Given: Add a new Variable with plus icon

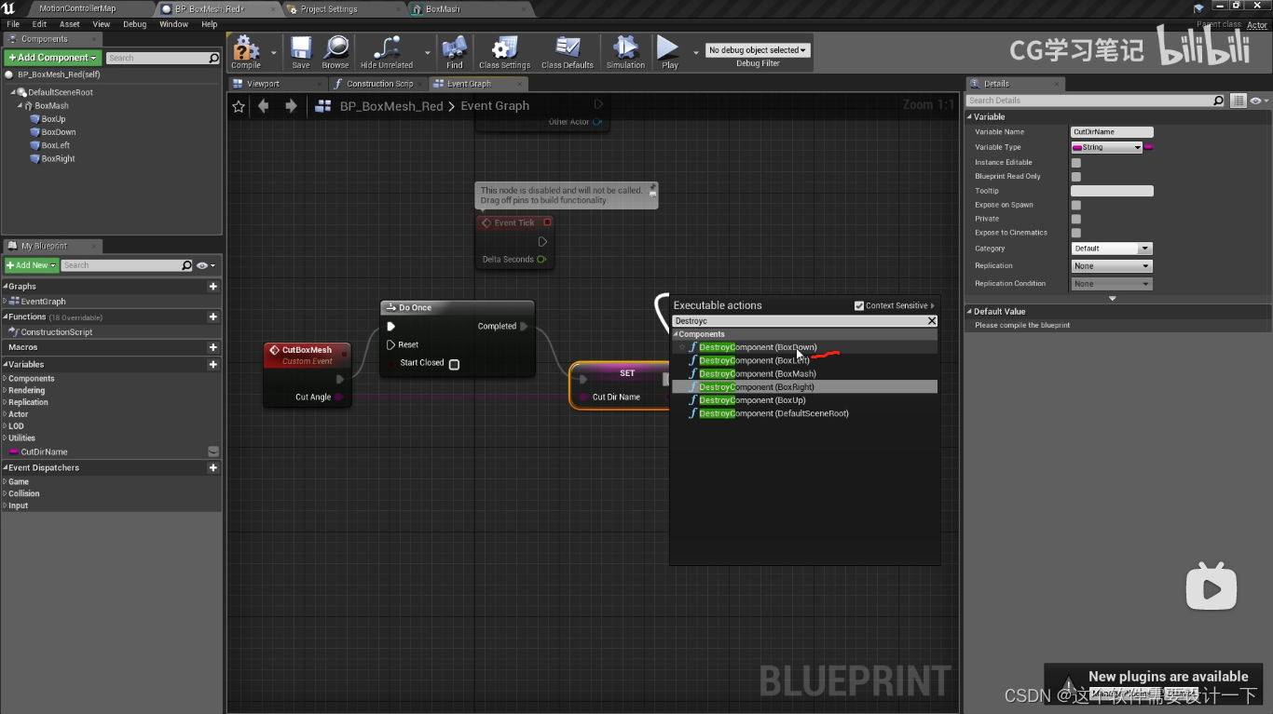Looking at the screenshot, I should [x=213, y=365].
